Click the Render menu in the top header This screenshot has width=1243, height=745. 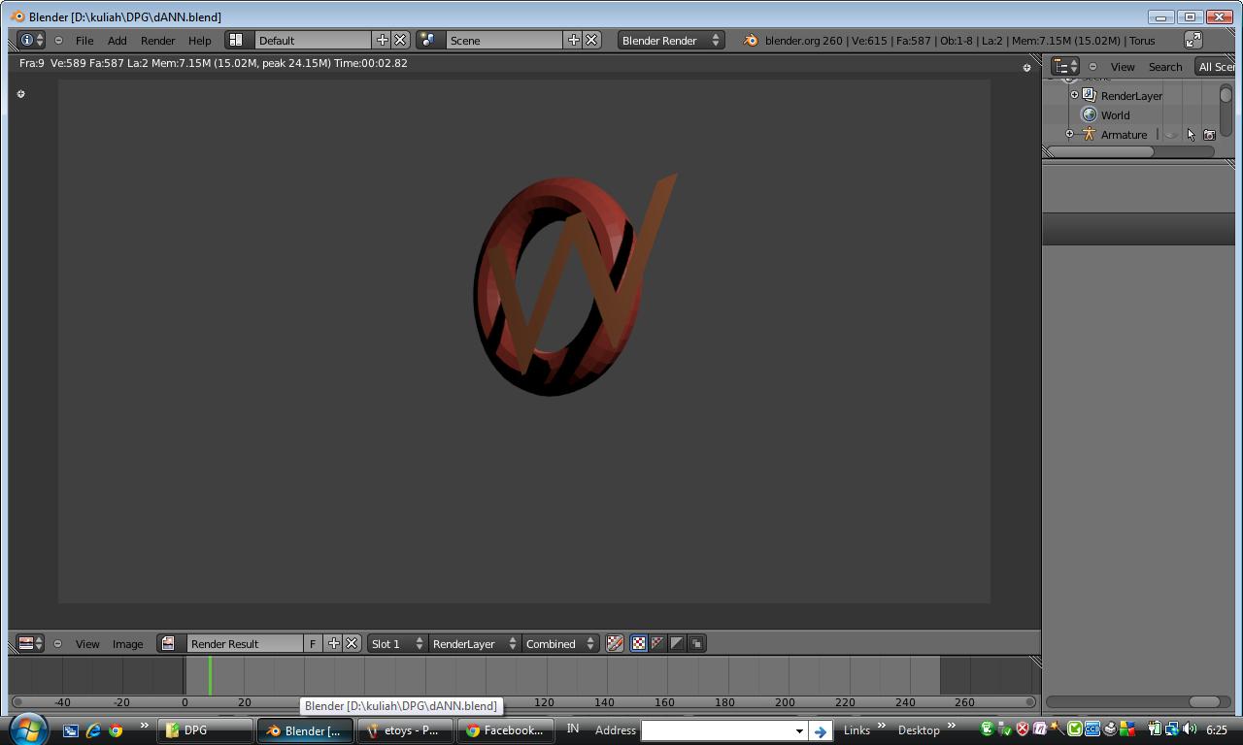[157, 40]
